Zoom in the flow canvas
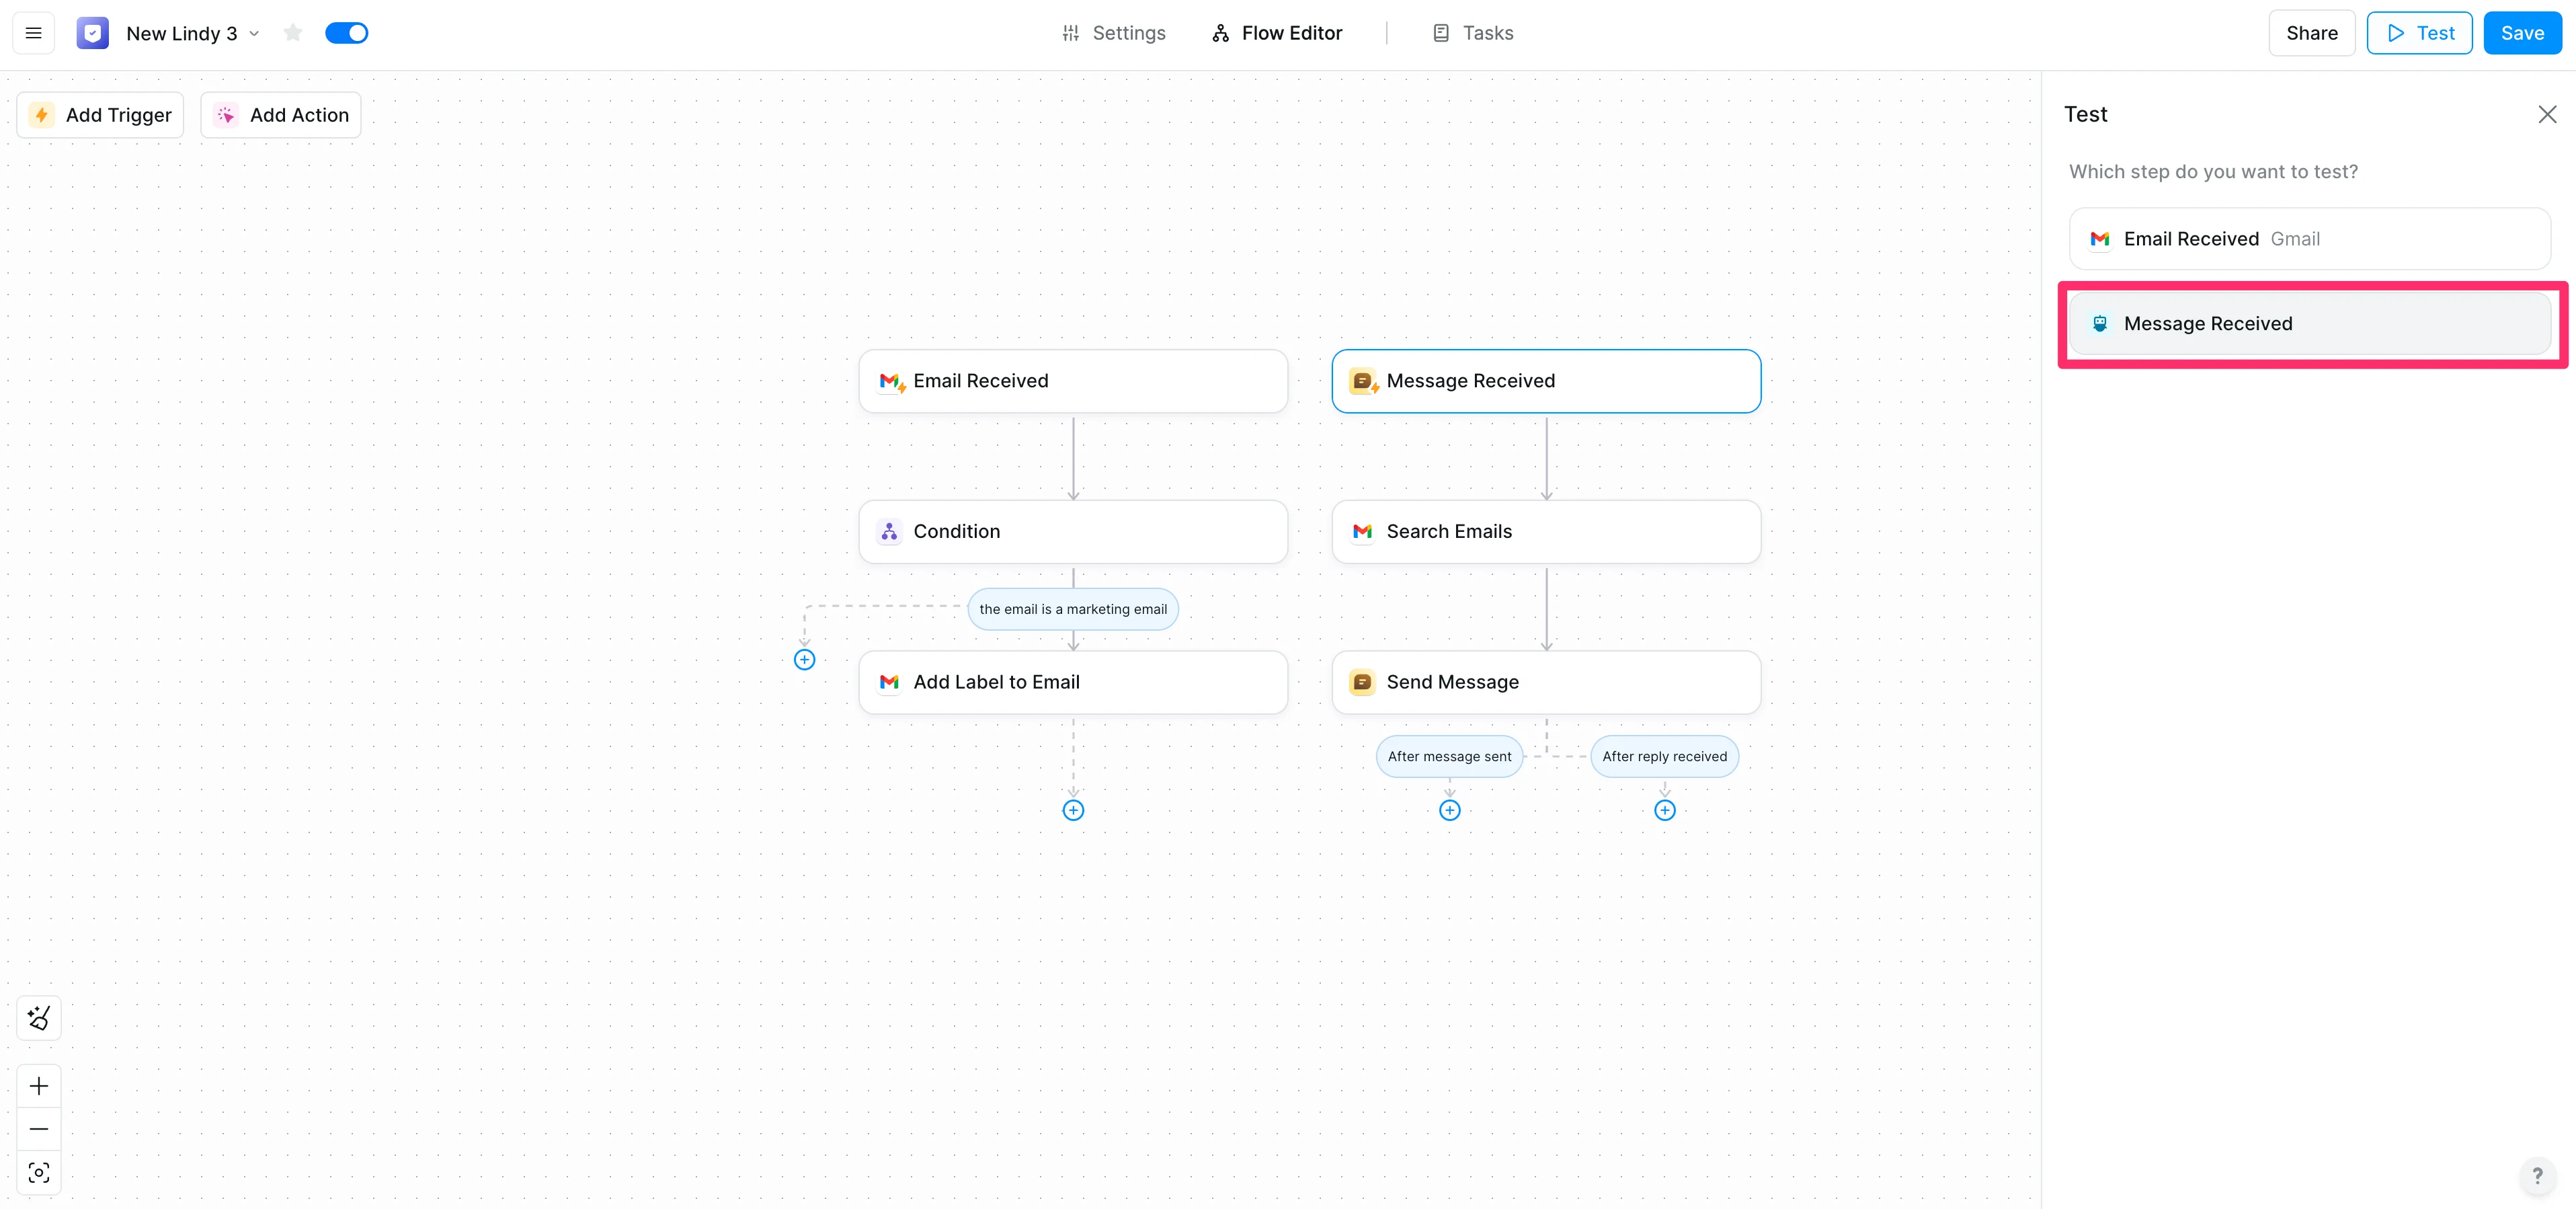Screen dimensions: 2576x1209 (x=39, y=1086)
